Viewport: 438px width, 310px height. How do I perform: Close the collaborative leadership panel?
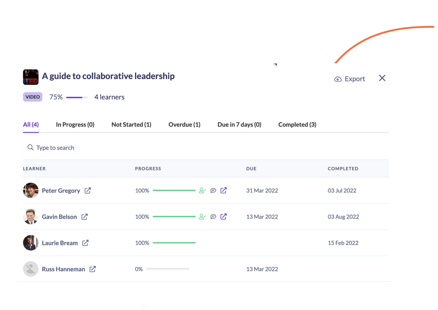[382, 78]
